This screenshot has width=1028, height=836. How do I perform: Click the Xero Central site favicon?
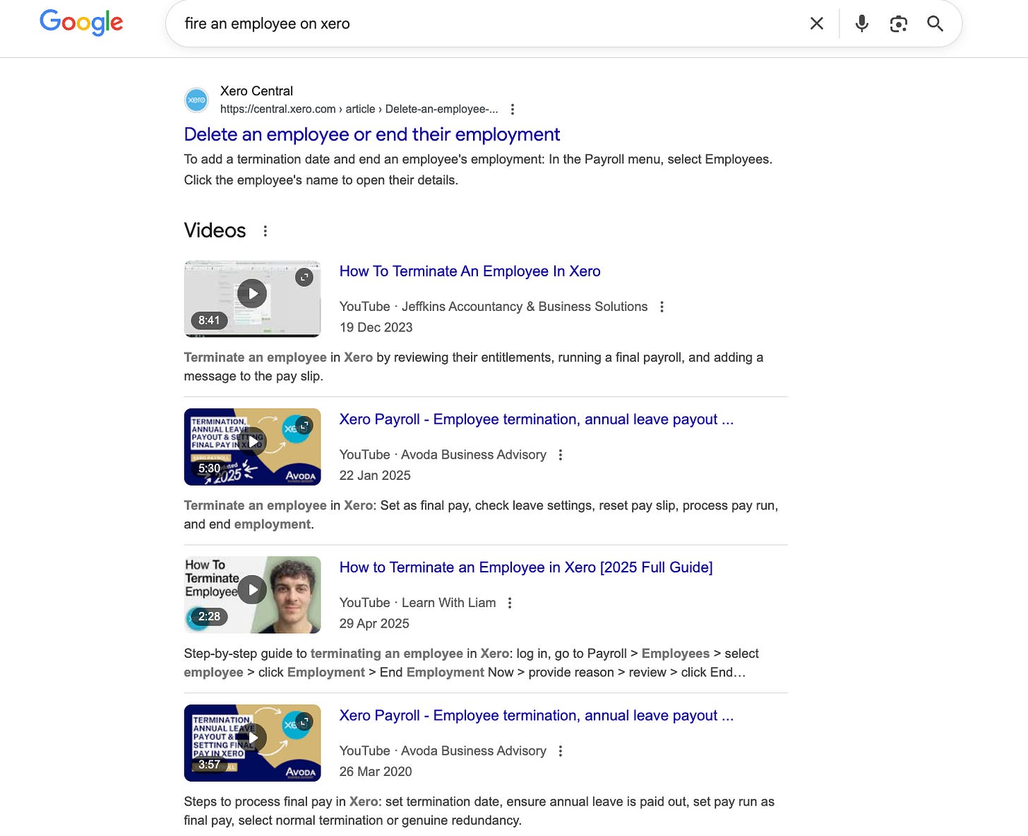point(196,100)
